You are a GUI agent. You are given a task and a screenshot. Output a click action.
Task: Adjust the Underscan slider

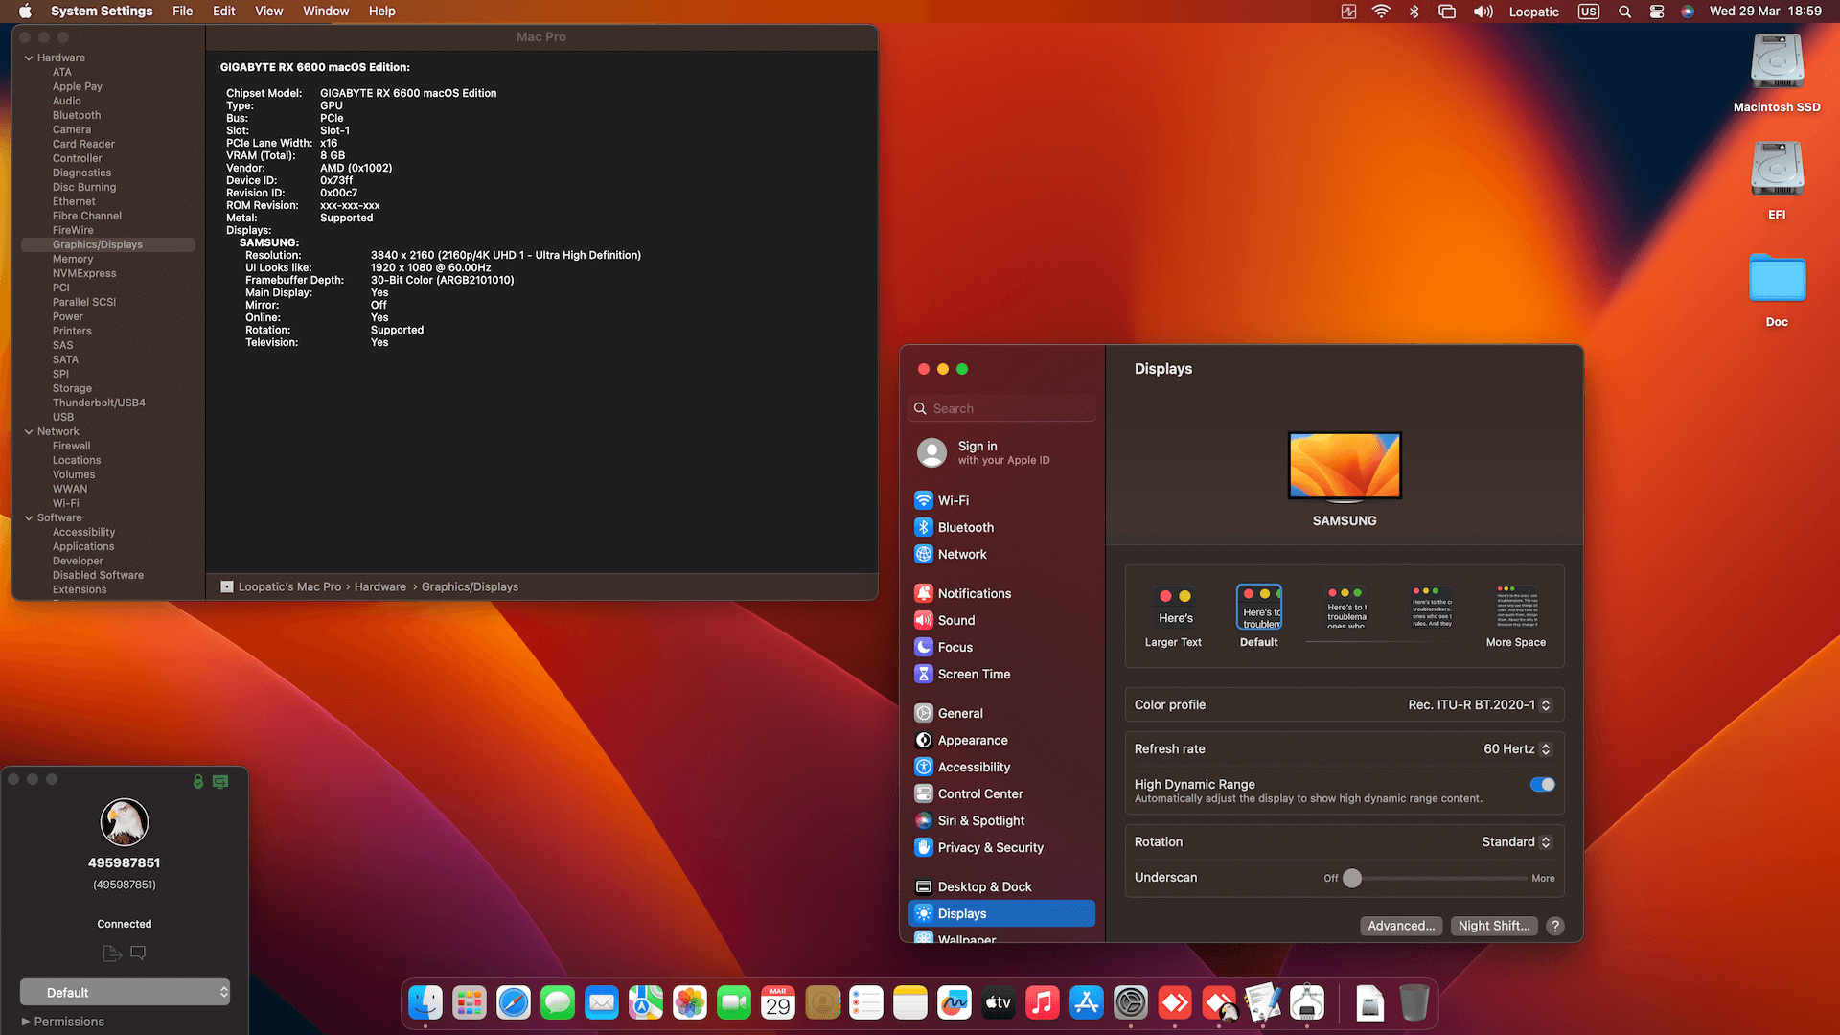click(x=1351, y=878)
